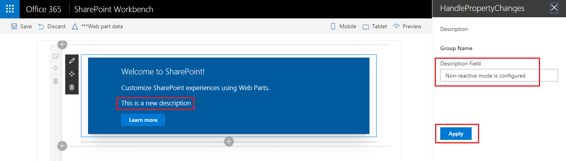Click the move section icon
This screenshot has width=566, height=161.
56,69
